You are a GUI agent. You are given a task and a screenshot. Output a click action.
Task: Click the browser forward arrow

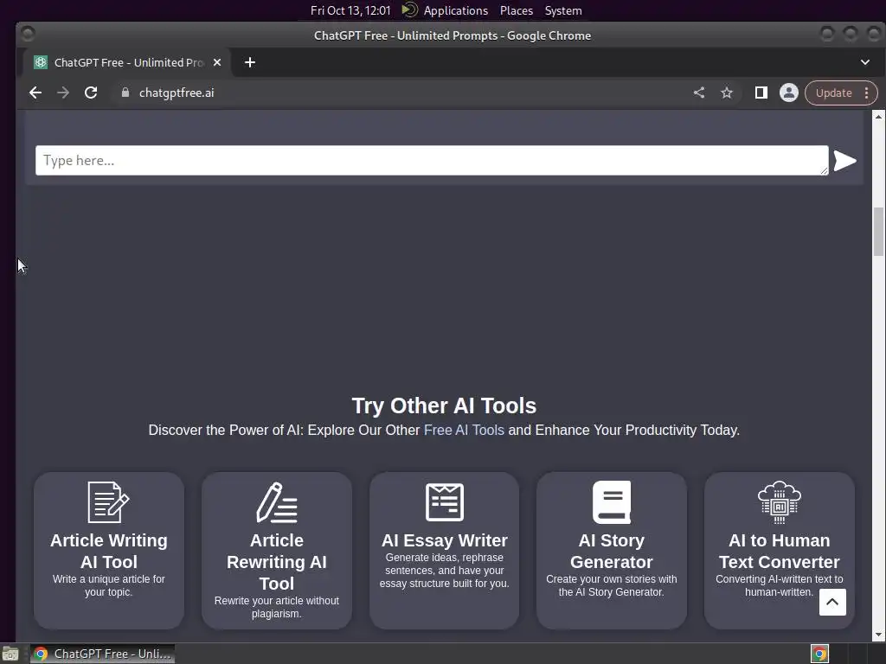point(63,93)
